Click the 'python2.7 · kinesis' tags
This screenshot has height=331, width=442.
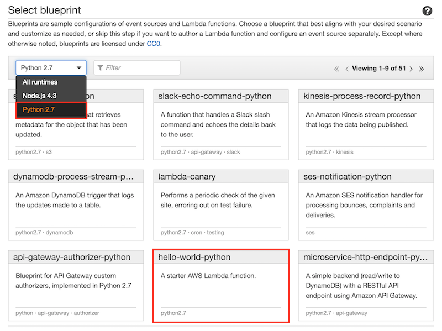click(329, 152)
